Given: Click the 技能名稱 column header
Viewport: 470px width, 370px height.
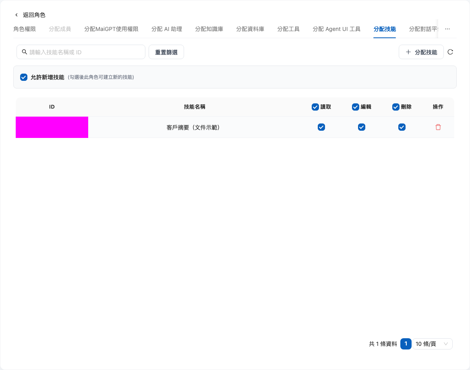Looking at the screenshot, I should (x=195, y=107).
